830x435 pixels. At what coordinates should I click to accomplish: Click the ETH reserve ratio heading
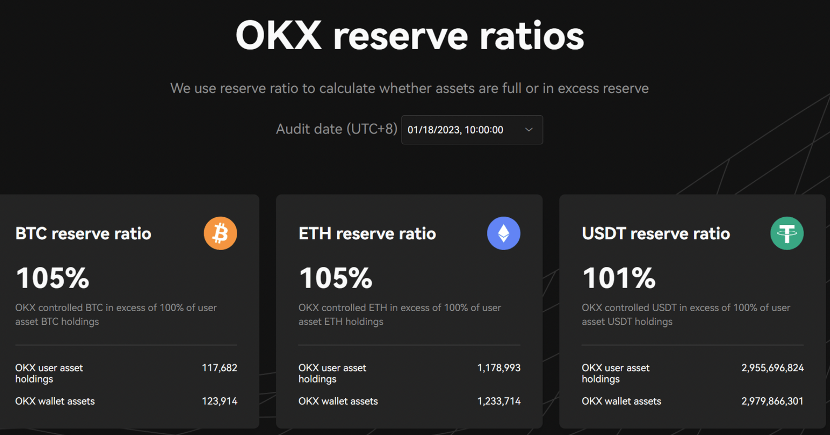367,233
